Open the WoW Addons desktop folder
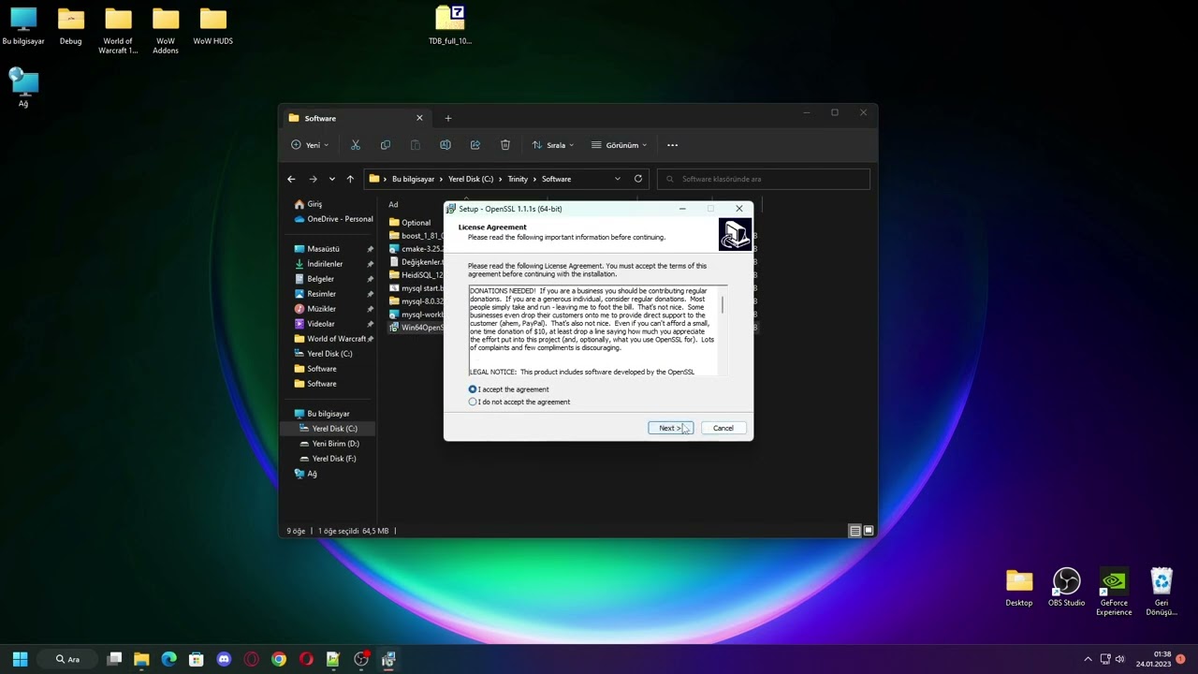 pos(166,30)
